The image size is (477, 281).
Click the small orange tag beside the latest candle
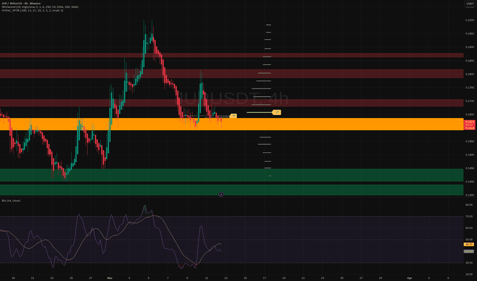(233, 116)
